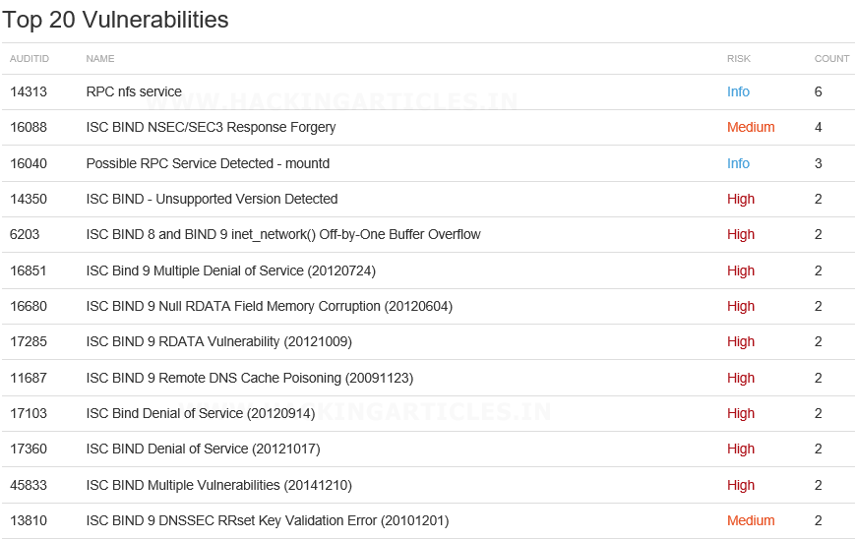855x540 pixels.
Task: Open ISC Bind 9 Multiple Denial of Service (20120724)
Action: [231, 270]
